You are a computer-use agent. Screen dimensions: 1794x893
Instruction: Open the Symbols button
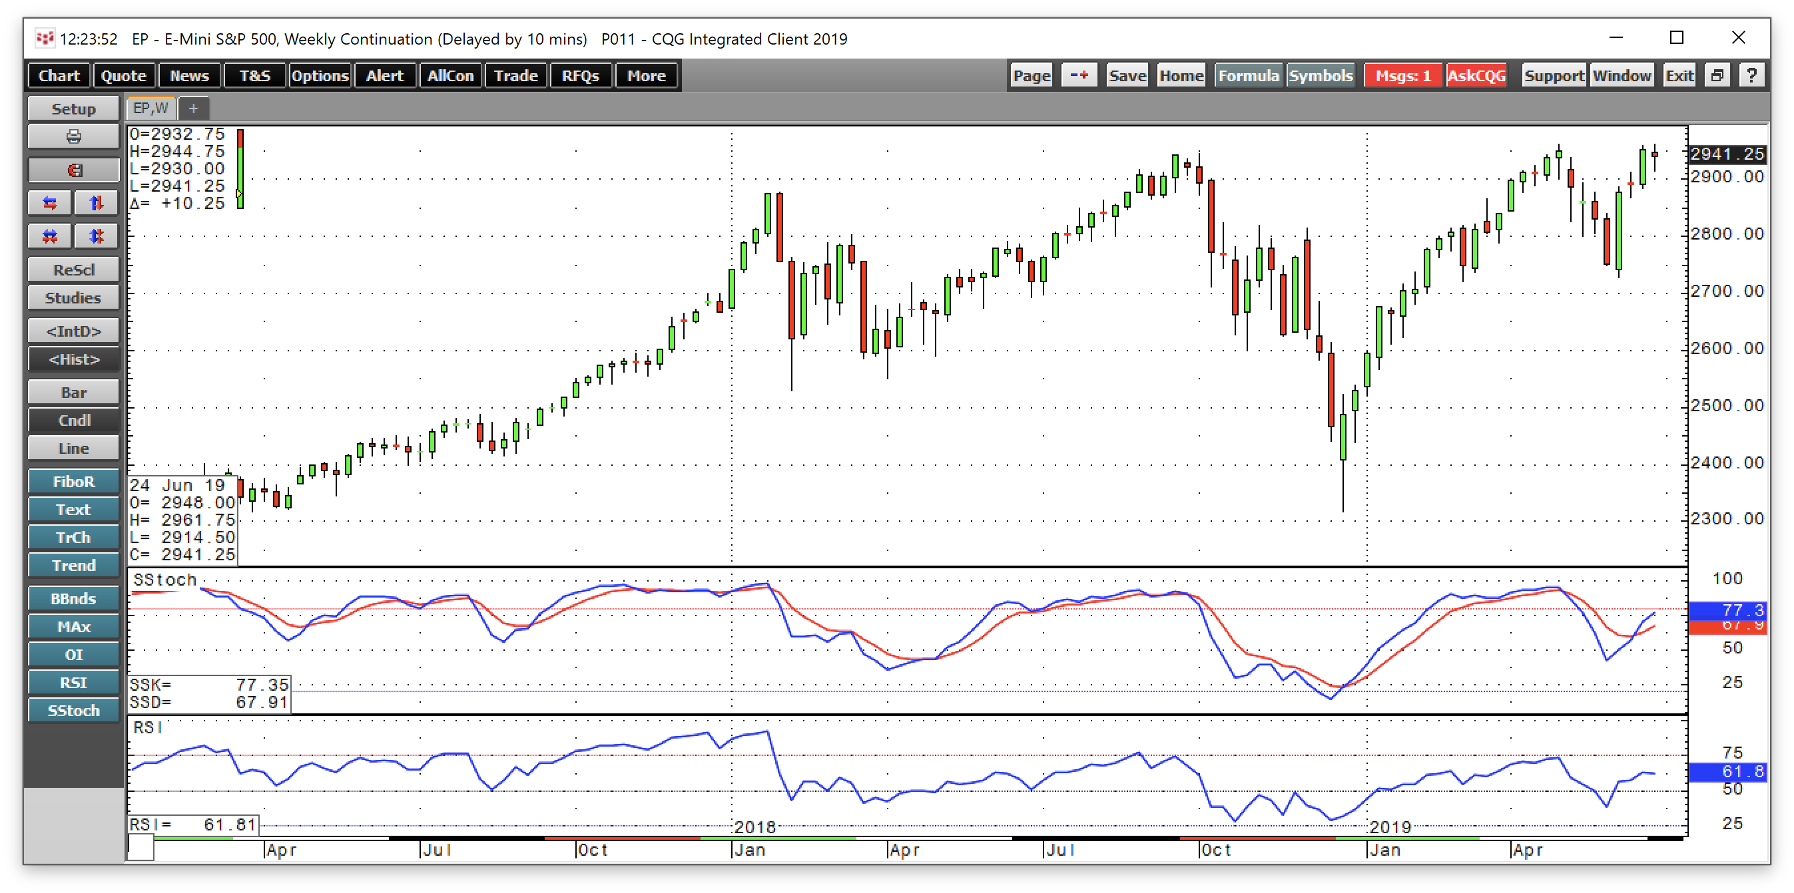[1321, 76]
